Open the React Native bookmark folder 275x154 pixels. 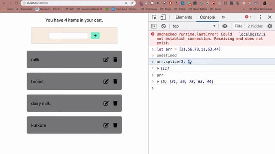(x=198, y=9)
